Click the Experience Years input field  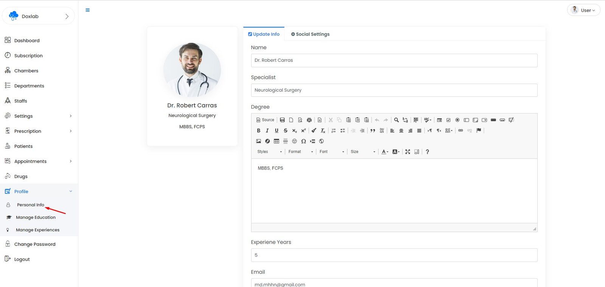(x=394, y=255)
